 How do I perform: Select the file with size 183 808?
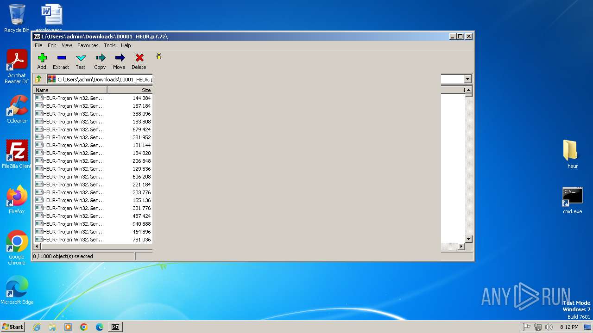tap(93, 122)
